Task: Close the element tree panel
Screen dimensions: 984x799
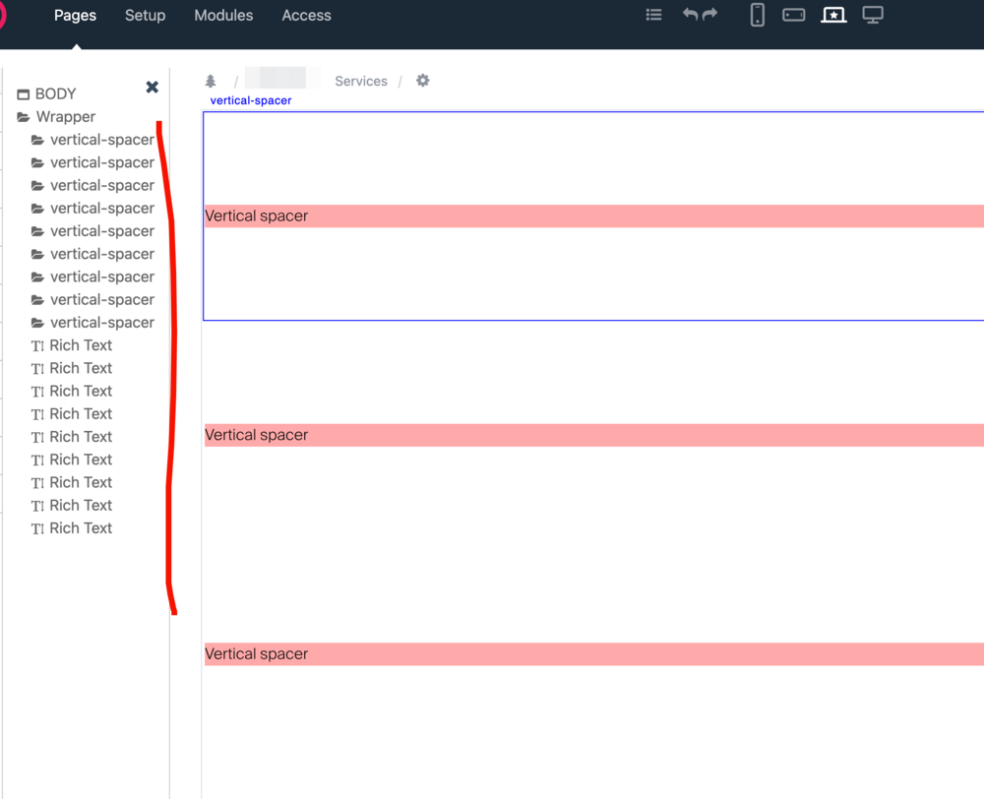Action: tap(152, 88)
